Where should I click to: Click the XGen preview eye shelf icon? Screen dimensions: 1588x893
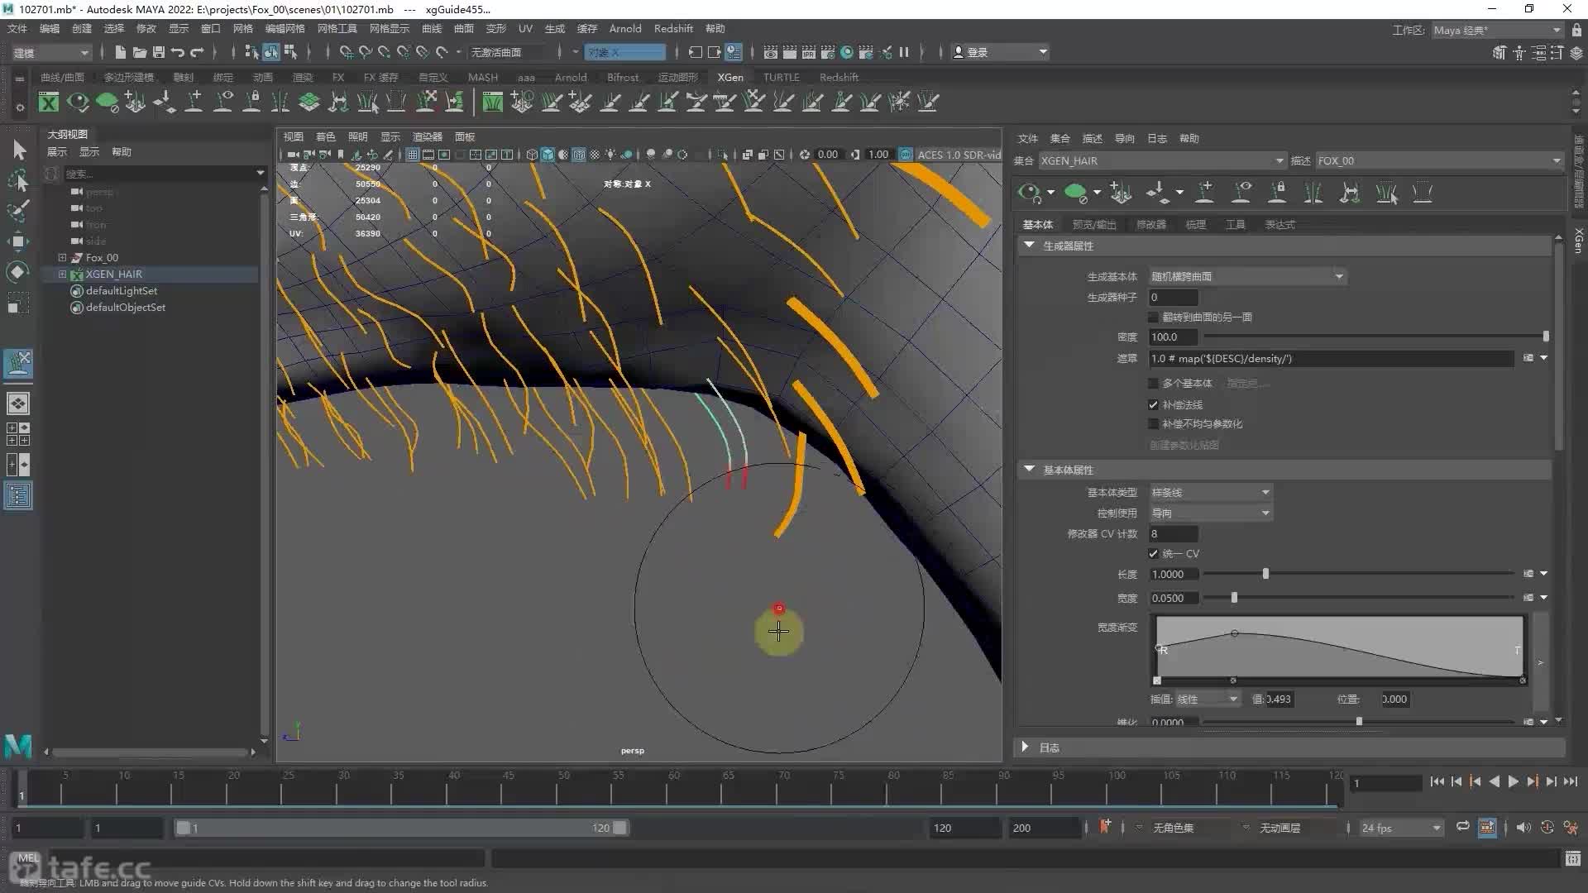click(x=78, y=102)
